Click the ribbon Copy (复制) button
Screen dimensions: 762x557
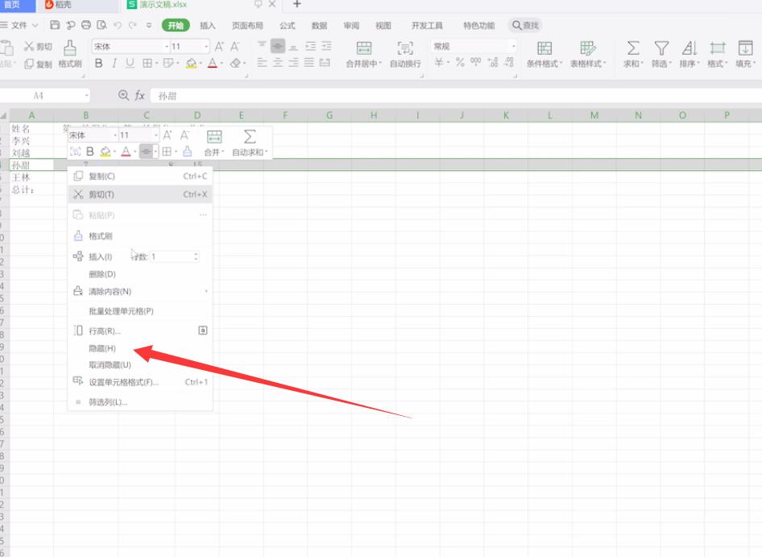pyautogui.click(x=38, y=64)
